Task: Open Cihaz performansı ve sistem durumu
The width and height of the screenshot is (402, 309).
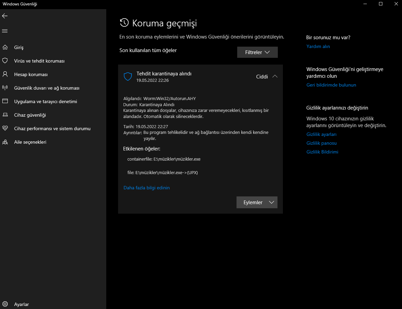Action: 53,128
